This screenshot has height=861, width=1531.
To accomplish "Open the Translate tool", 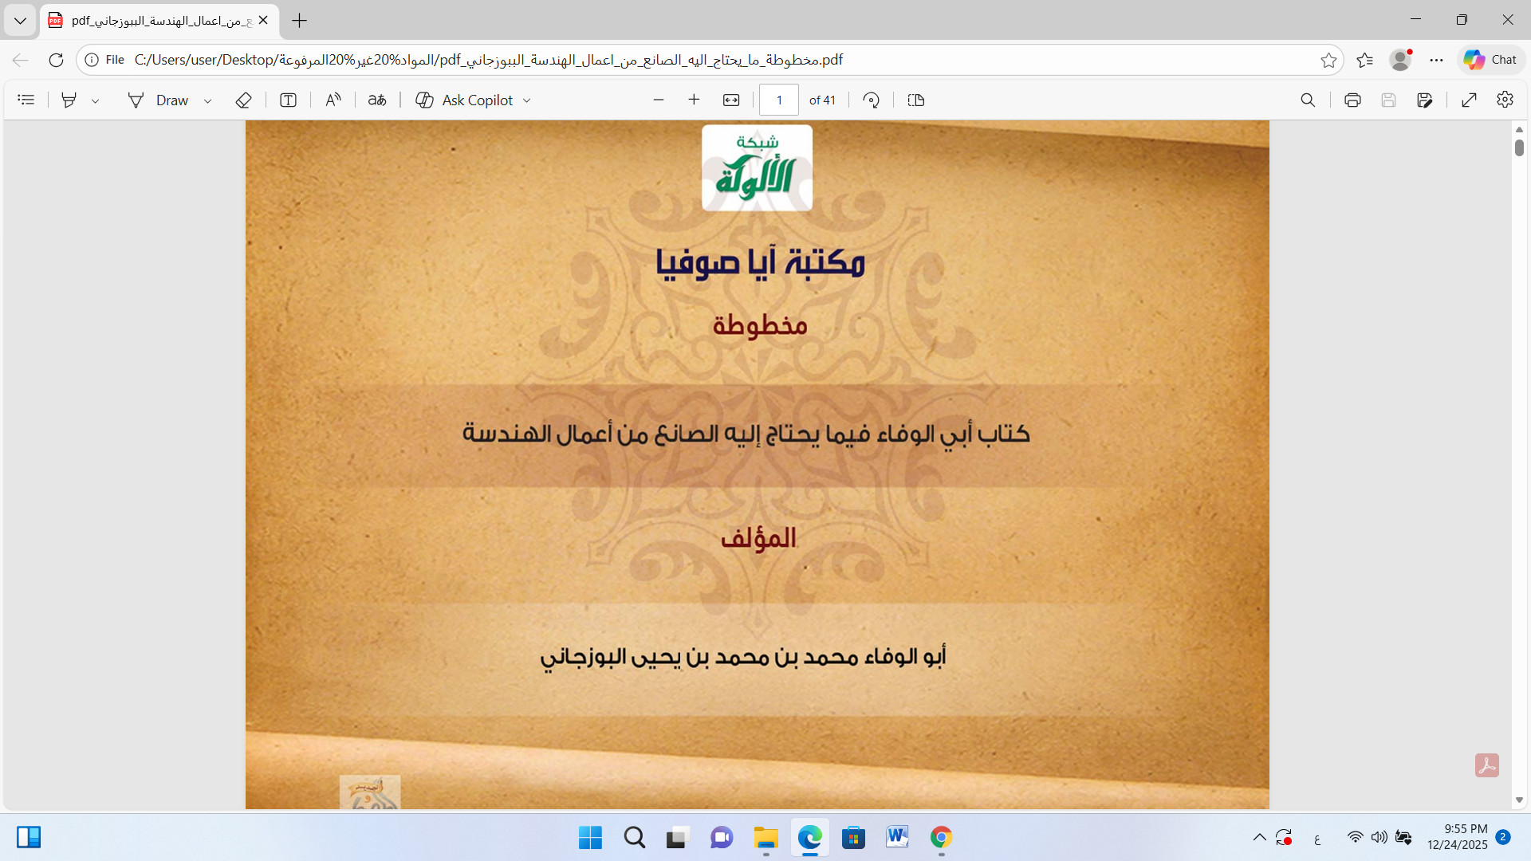I will click(x=377, y=100).
